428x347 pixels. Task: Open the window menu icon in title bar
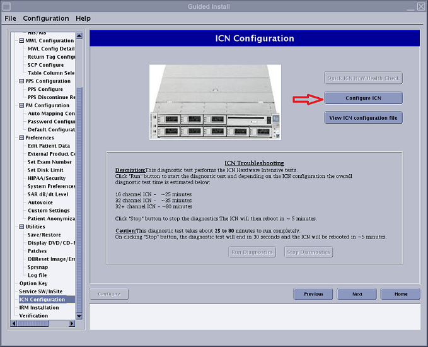(6, 6)
